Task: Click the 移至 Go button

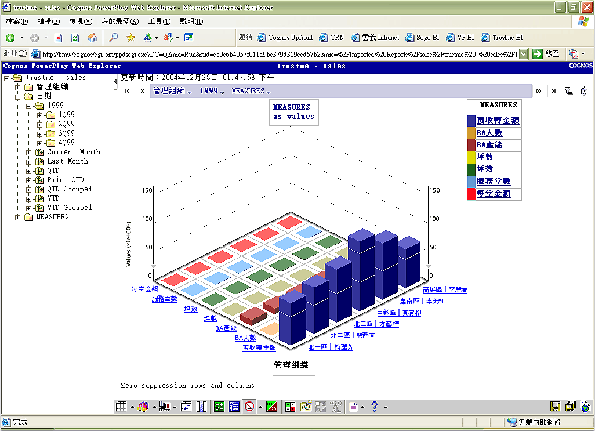Action: click(546, 54)
